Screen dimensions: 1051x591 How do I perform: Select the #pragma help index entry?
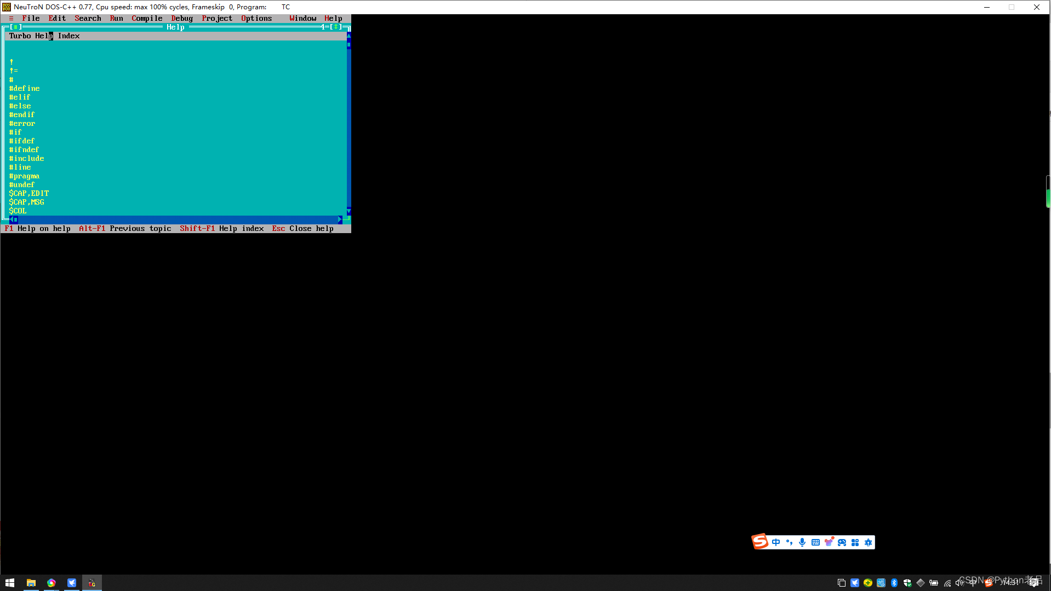click(x=25, y=176)
